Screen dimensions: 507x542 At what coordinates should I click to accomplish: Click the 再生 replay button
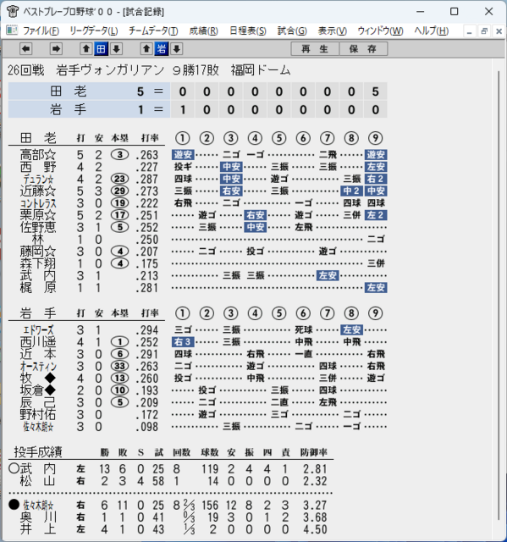[x=315, y=49]
